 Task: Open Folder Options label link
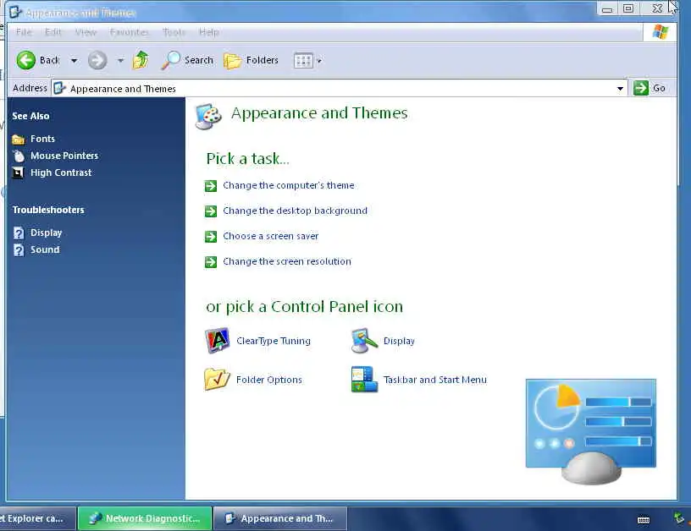tap(269, 380)
